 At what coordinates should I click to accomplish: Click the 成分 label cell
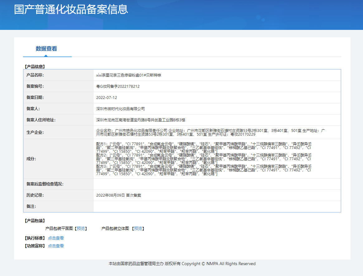[58, 159]
